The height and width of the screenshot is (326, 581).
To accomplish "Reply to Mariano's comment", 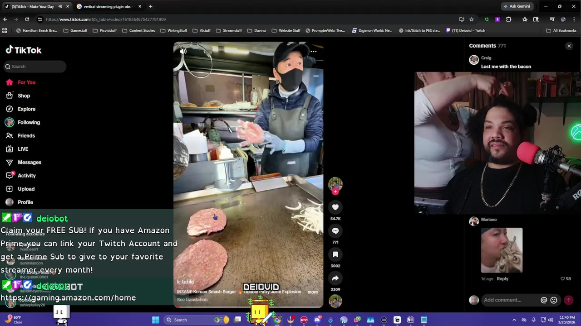I will point(502,279).
